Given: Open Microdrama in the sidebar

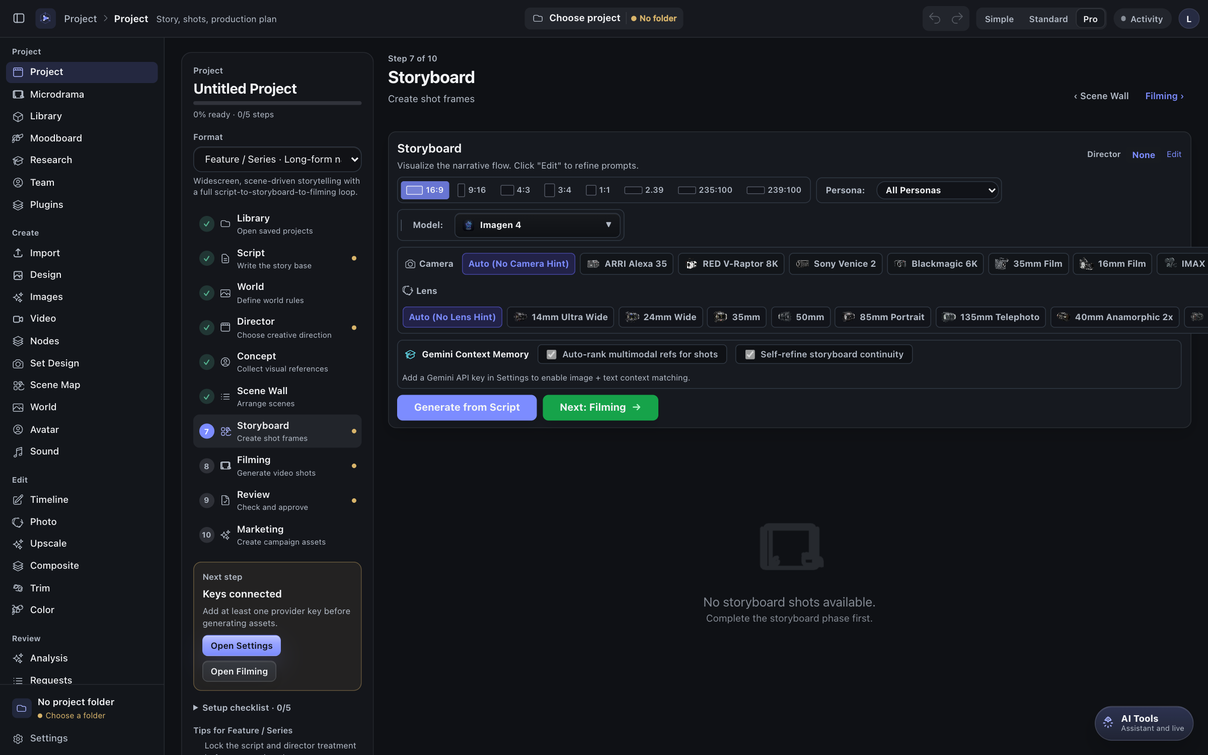Looking at the screenshot, I should (x=82, y=94).
